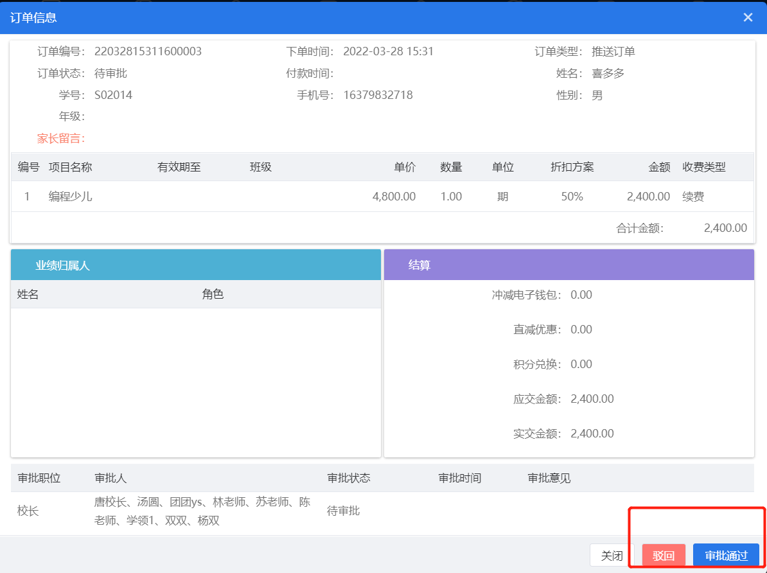The width and height of the screenshot is (767, 573).
Task: Click the quantity cell 1.00
Action: click(451, 197)
